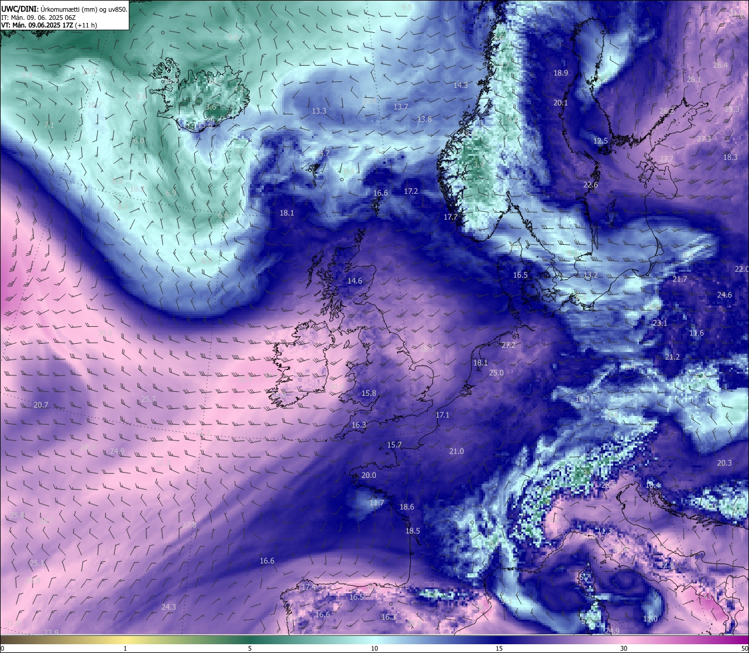Click the value 22.0 at the right edge
Image resolution: width=749 pixels, height=653 pixels.
(x=741, y=269)
